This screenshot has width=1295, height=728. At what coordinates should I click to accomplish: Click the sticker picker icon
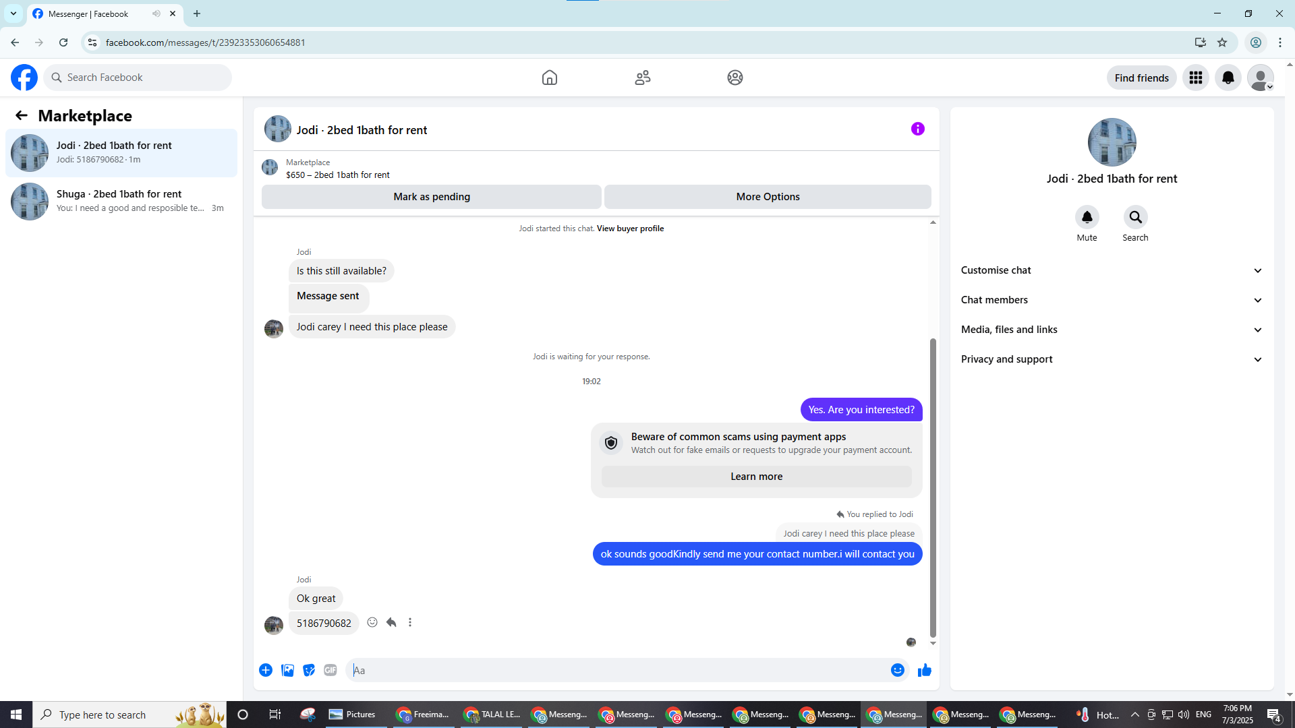coord(309,670)
